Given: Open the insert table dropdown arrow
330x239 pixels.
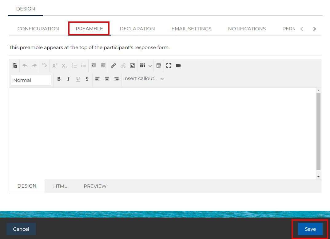Looking at the screenshot, I should (150, 66).
